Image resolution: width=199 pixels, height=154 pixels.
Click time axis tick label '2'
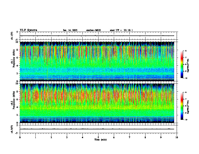point(51,137)
